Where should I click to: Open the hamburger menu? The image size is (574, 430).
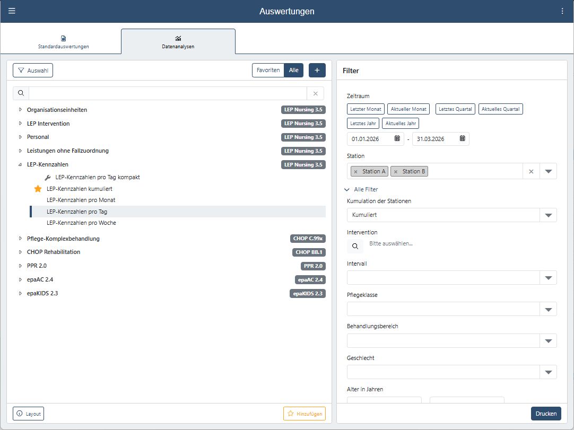click(x=12, y=11)
